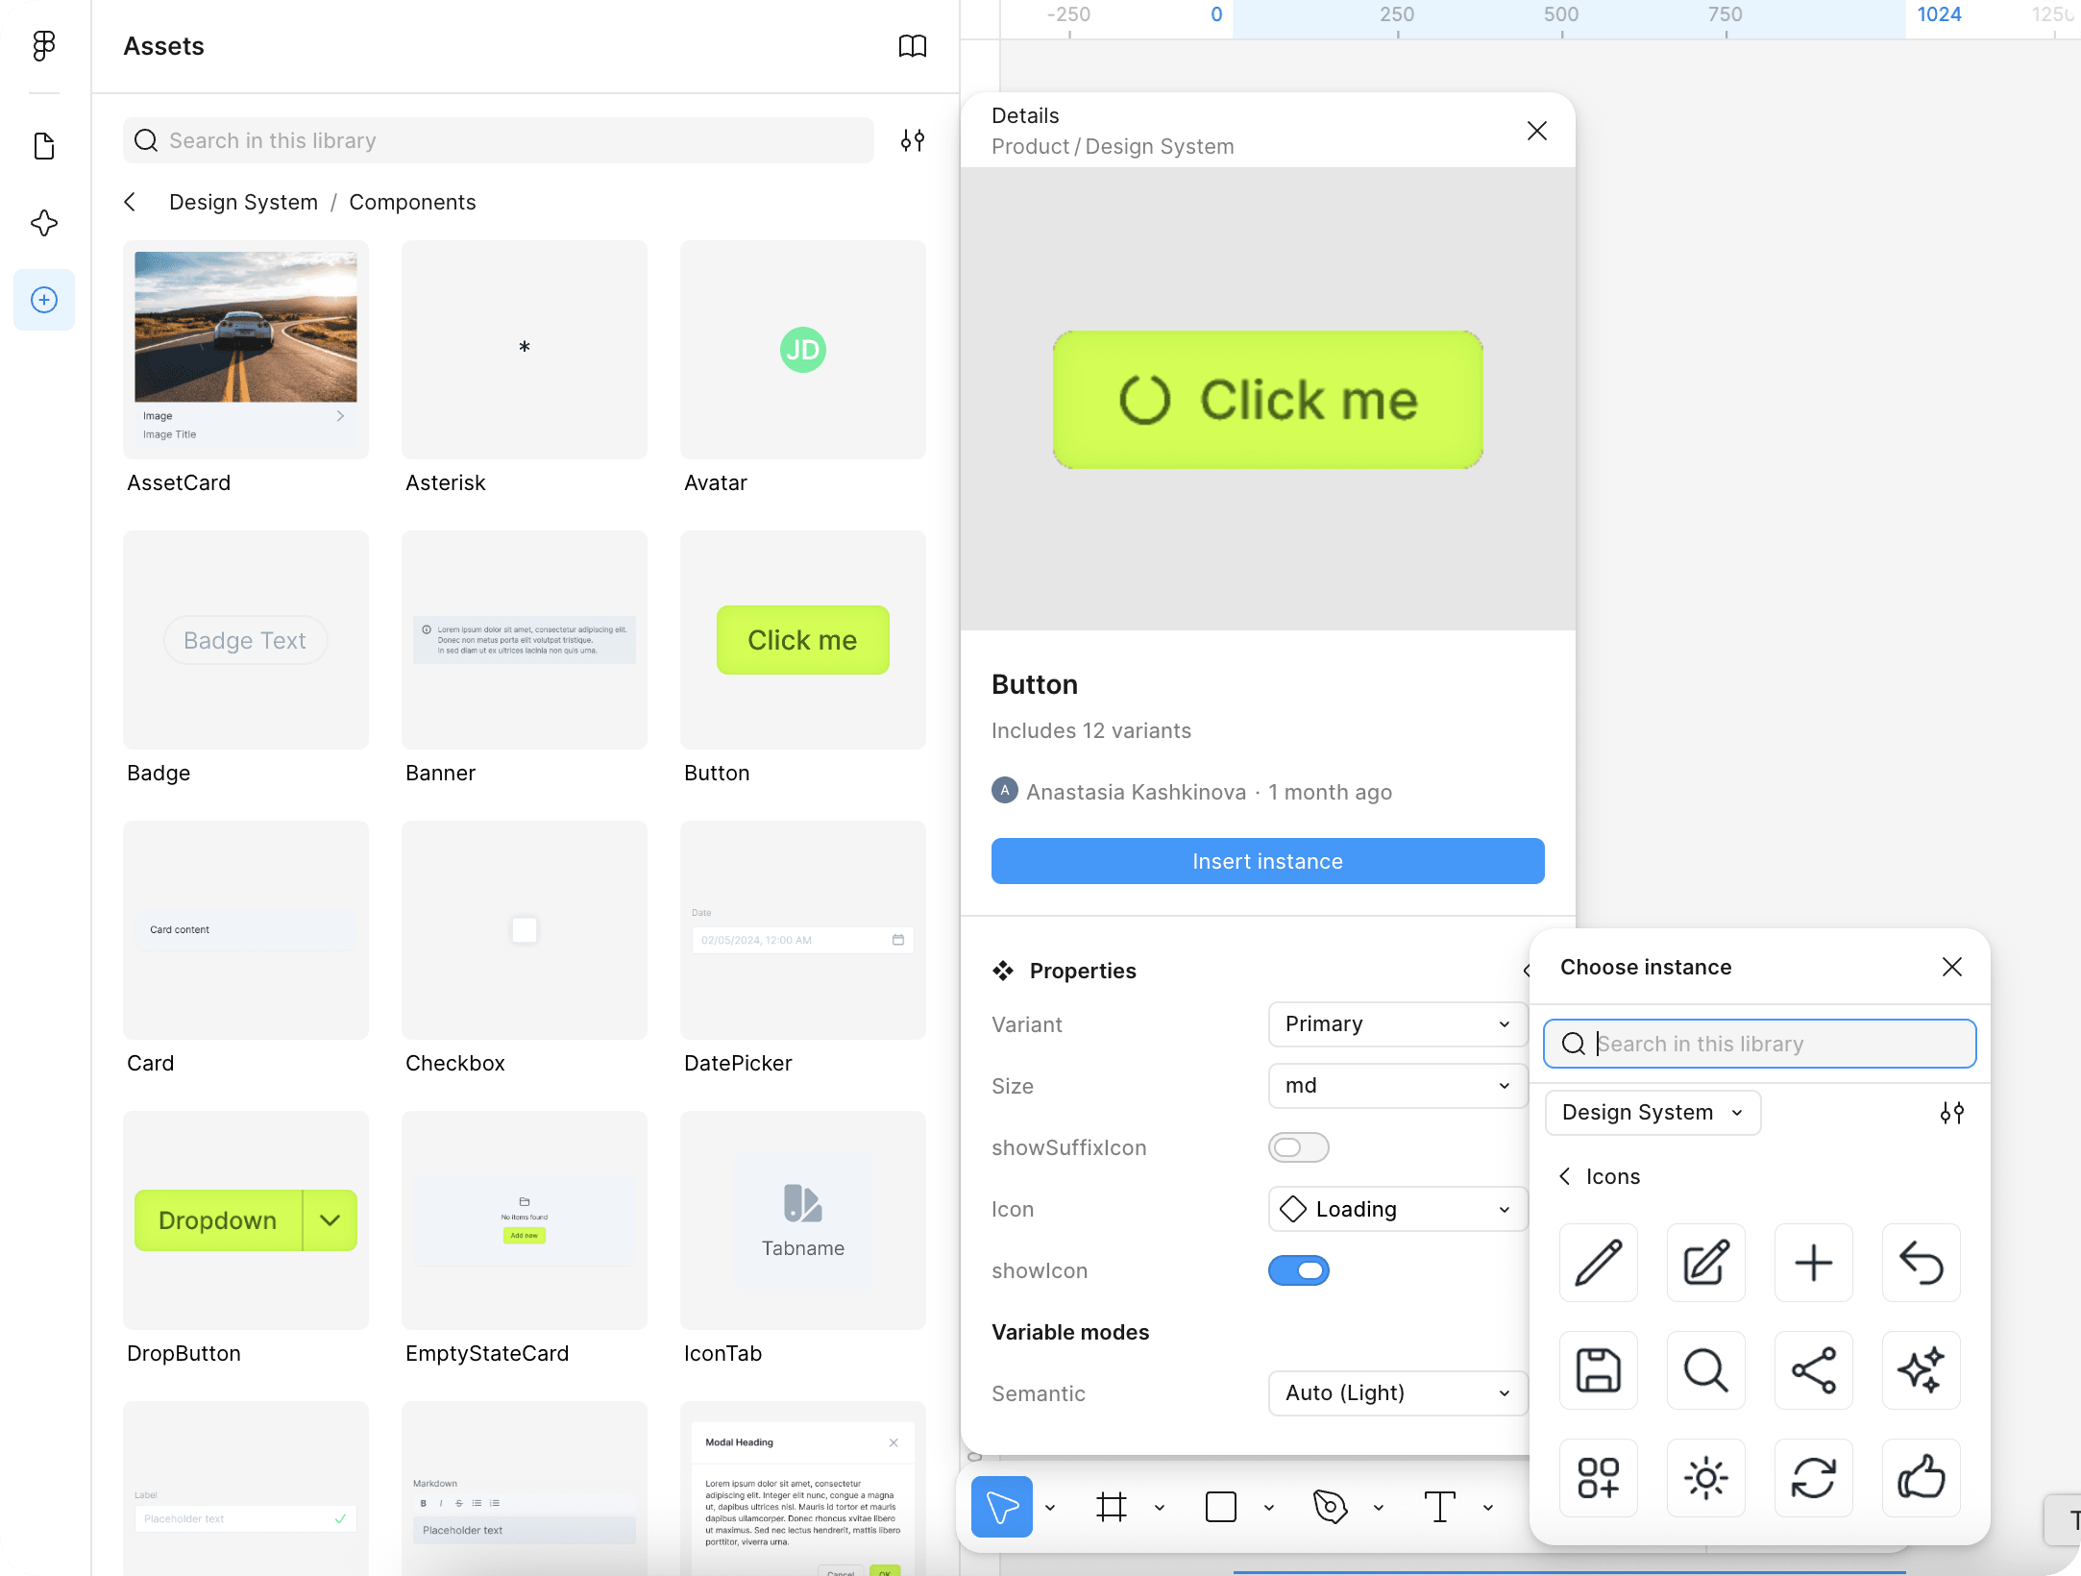Open the Semantic mode dropdown Auto (Light)

tap(1398, 1393)
